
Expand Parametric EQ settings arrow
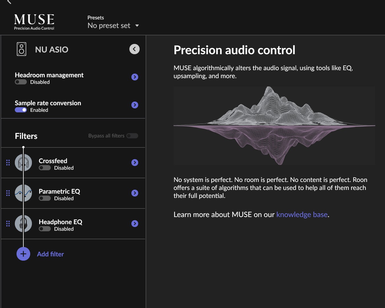(x=135, y=193)
